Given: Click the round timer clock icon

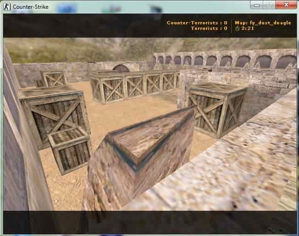Looking at the screenshot, I should [237, 28].
